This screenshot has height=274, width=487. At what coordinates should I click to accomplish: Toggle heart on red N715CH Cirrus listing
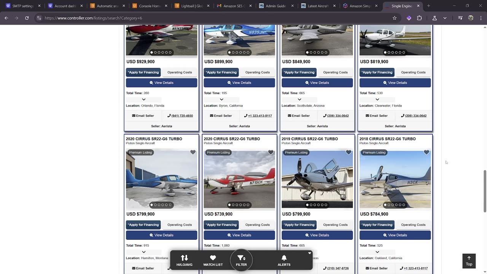point(271,152)
